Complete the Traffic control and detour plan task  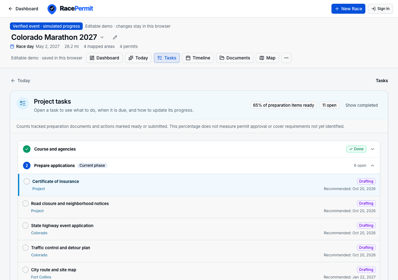click(x=25, y=248)
